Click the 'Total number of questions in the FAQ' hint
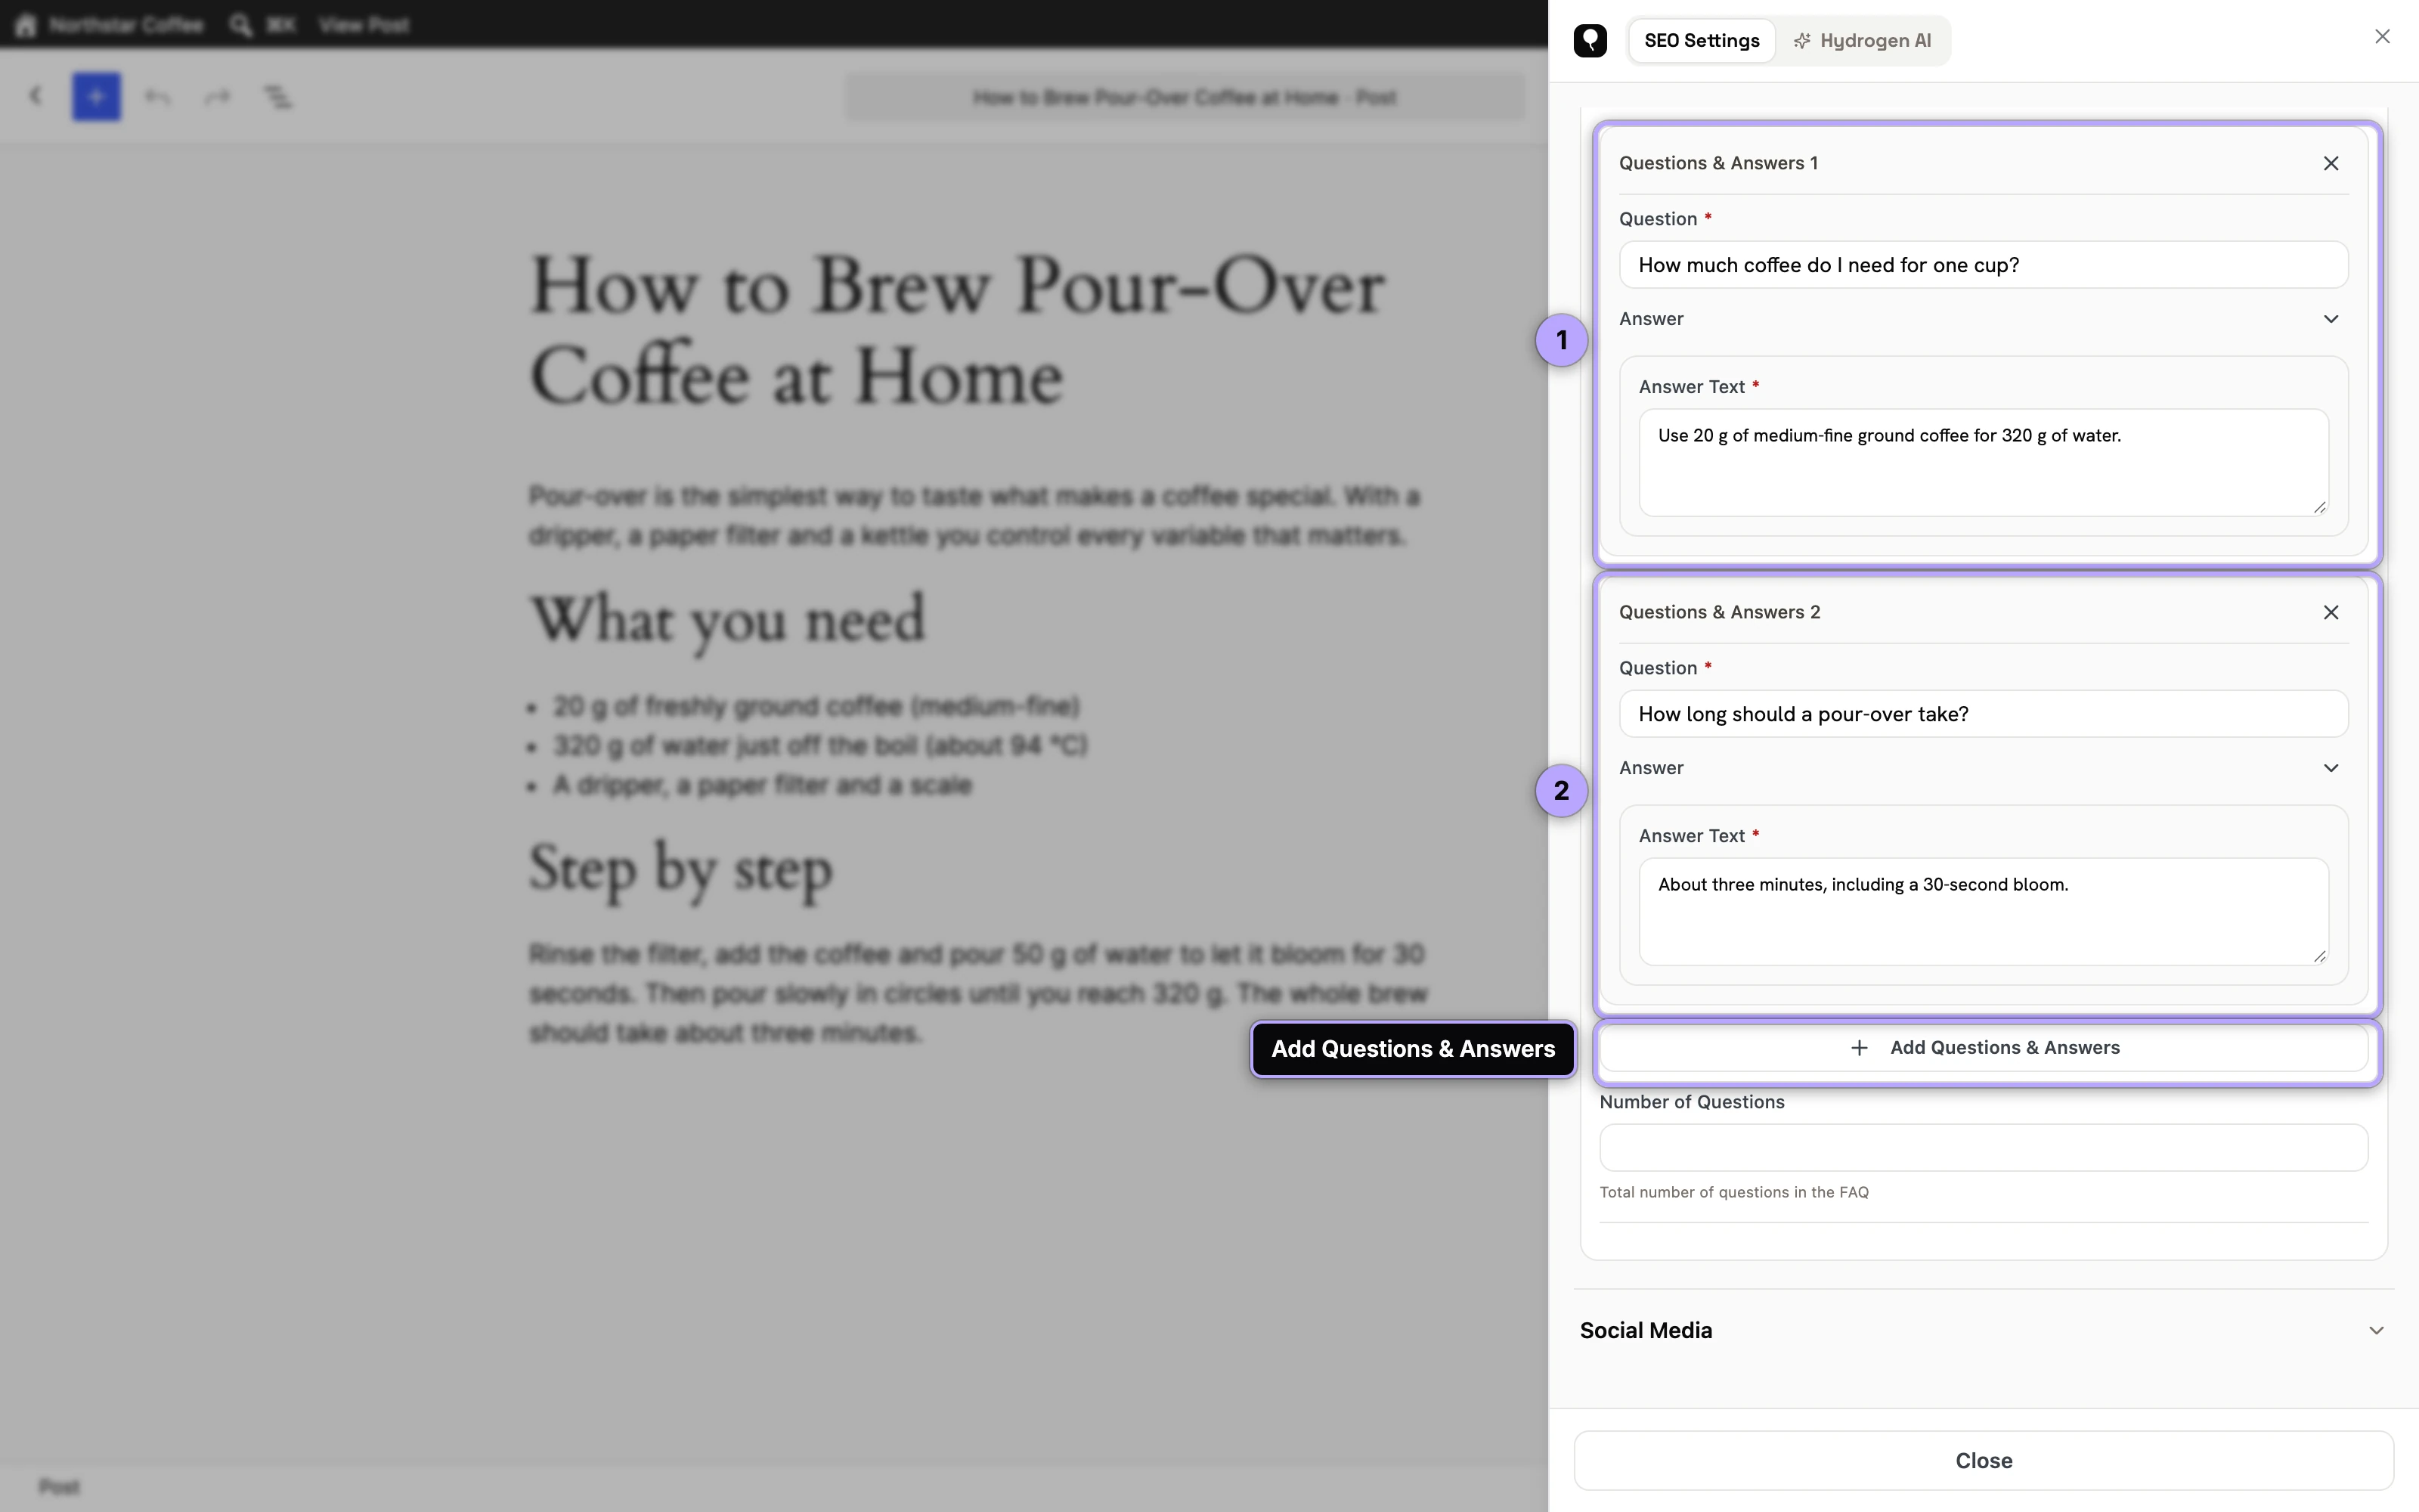The width and height of the screenshot is (2419, 1512). [x=1733, y=1192]
